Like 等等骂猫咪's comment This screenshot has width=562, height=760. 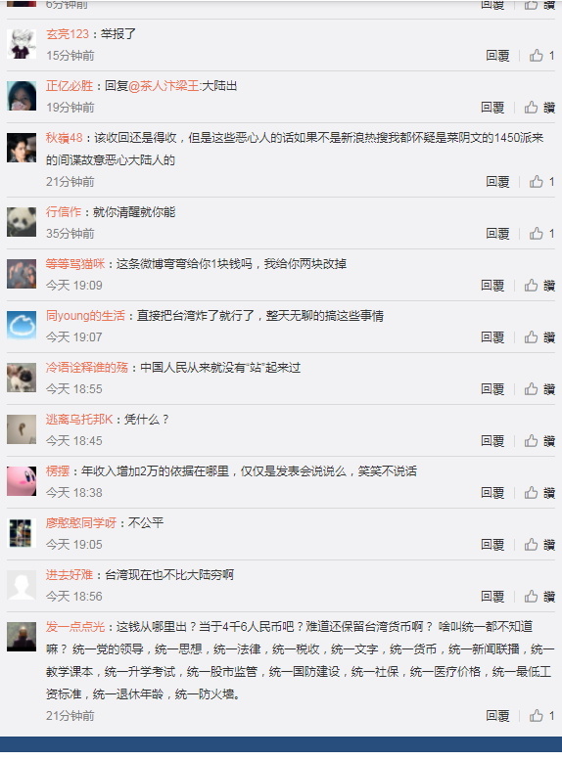tap(539, 286)
